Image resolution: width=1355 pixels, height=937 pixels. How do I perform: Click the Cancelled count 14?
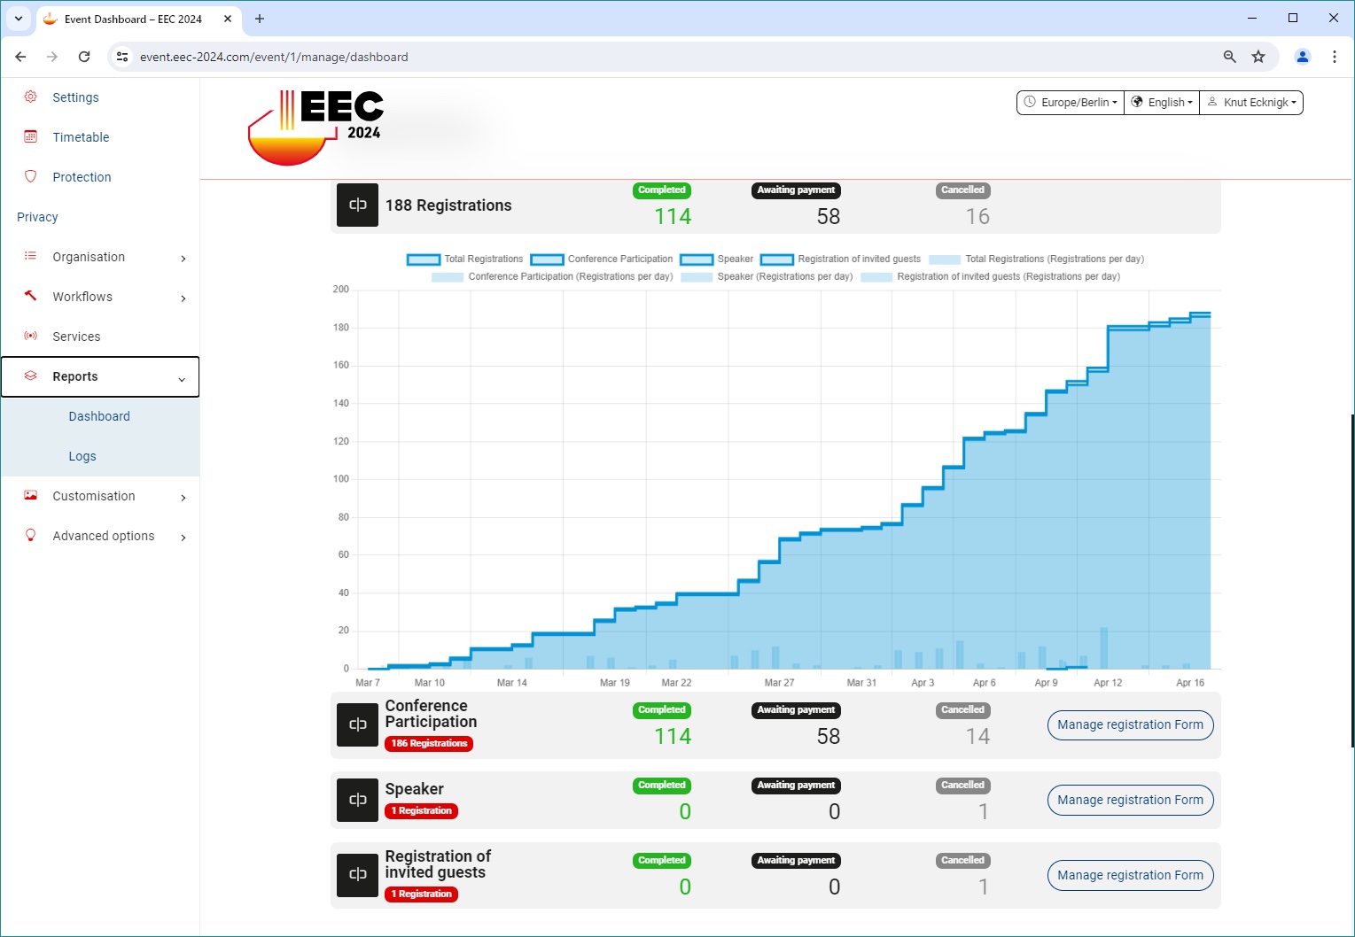click(x=977, y=737)
